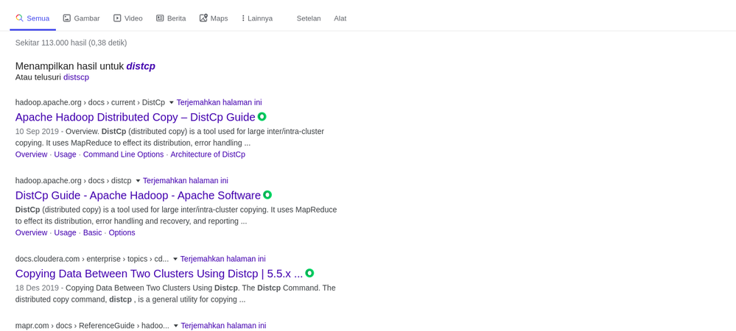Image resolution: width=736 pixels, height=331 pixels.
Task: Open Architecture of DistCp sitelink
Action: coord(208,154)
